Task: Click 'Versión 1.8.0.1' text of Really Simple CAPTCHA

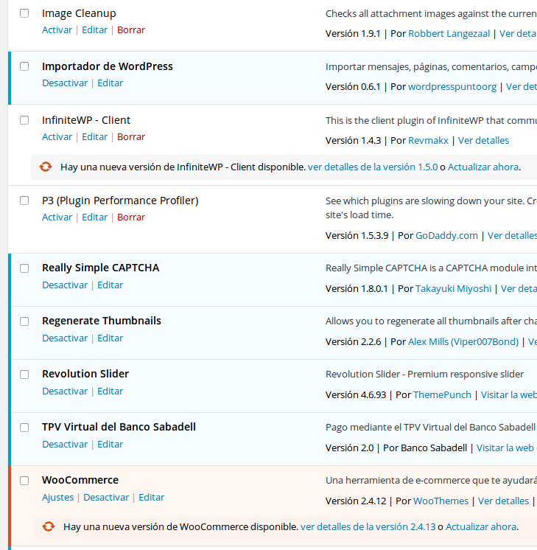Action: tap(357, 288)
